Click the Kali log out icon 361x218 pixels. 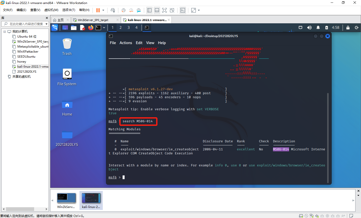coord(356,28)
